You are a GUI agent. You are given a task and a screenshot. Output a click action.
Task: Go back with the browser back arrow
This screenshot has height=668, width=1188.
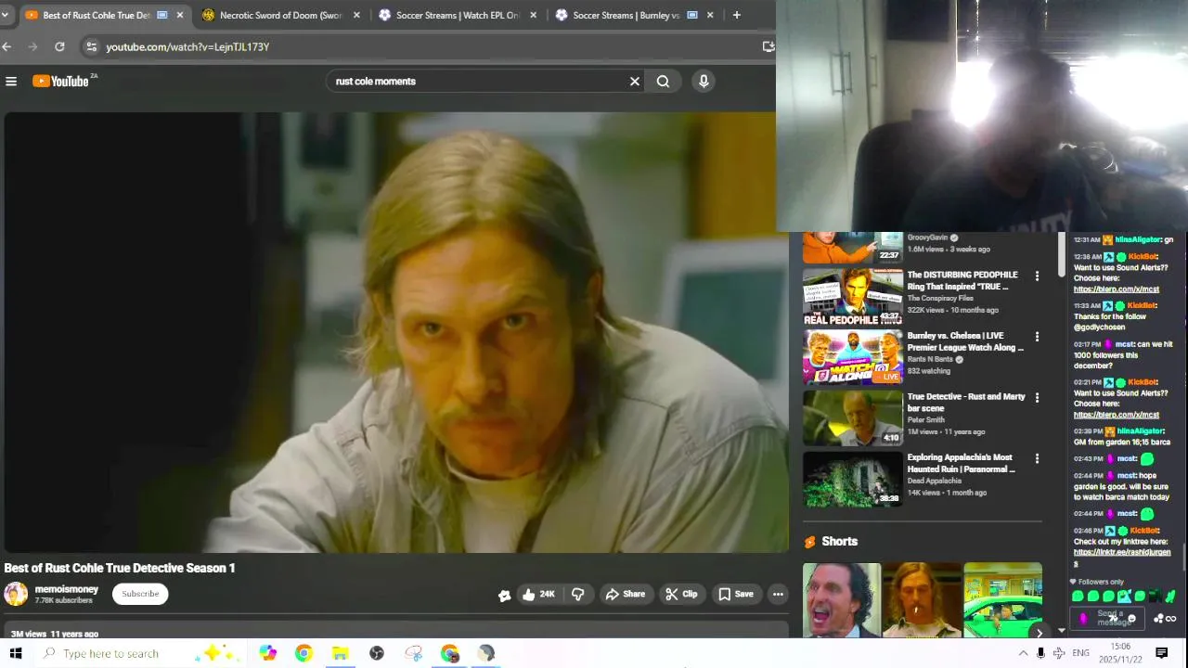tap(6, 46)
